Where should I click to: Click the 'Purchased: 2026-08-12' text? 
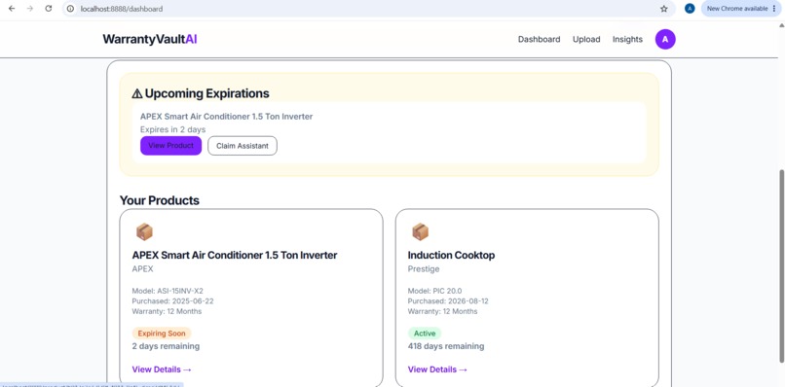tap(449, 301)
